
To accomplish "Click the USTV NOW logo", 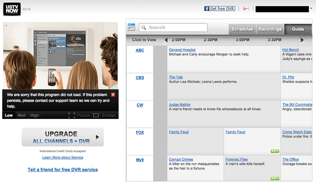I will click(12, 9).
